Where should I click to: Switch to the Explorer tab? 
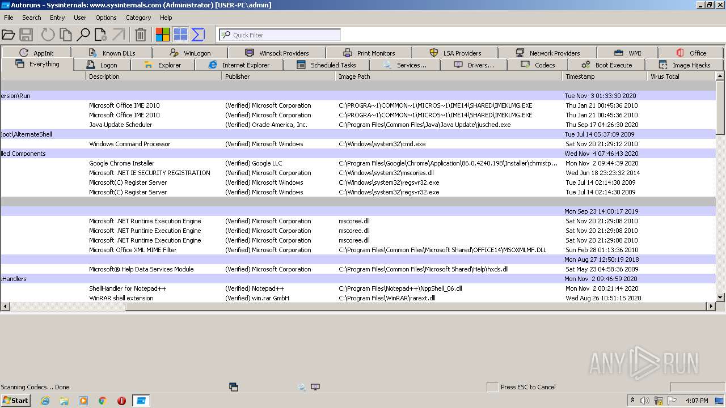click(162, 65)
